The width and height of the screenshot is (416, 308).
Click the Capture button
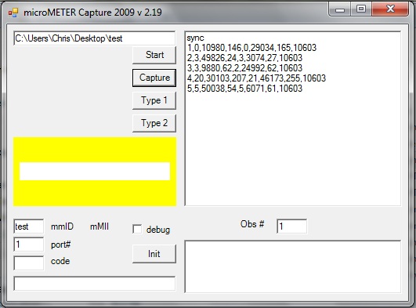pyautogui.click(x=154, y=78)
